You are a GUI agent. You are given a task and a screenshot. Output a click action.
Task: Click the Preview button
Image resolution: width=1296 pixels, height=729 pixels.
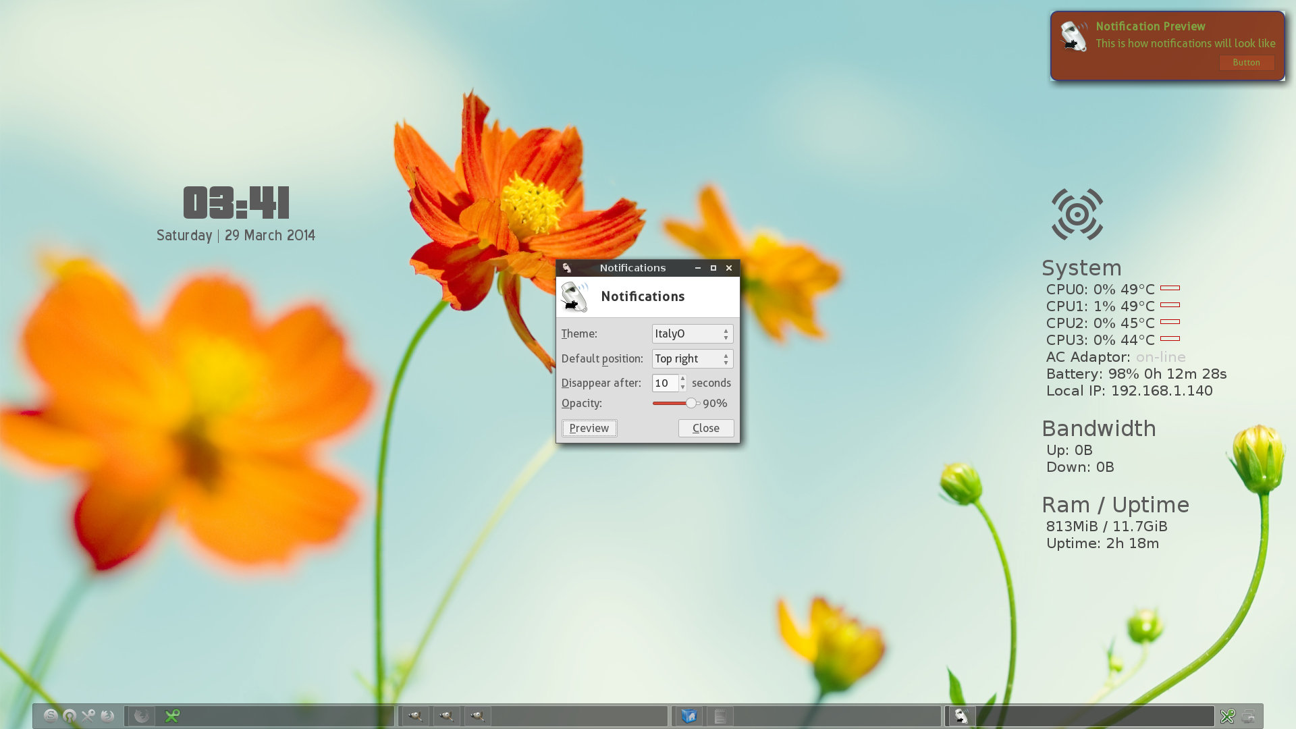point(589,428)
